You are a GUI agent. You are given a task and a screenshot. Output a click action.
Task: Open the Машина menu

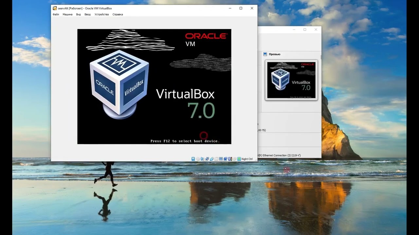point(67,14)
